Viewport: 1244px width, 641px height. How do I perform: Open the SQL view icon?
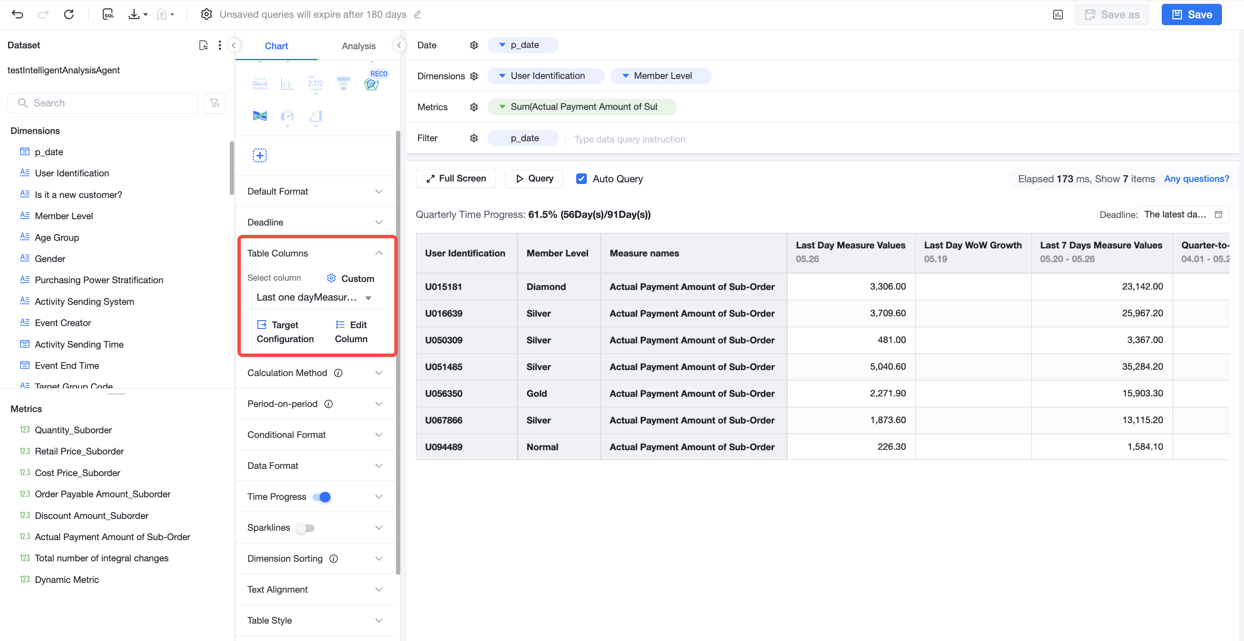pyautogui.click(x=108, y=14)
